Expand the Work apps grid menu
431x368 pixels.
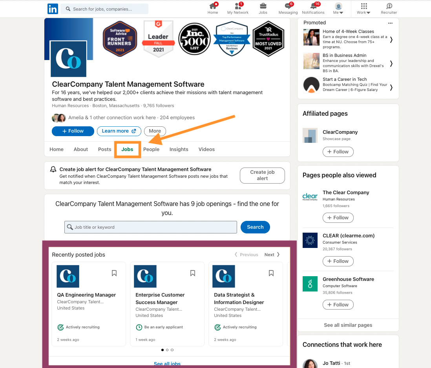click(363, 9)
